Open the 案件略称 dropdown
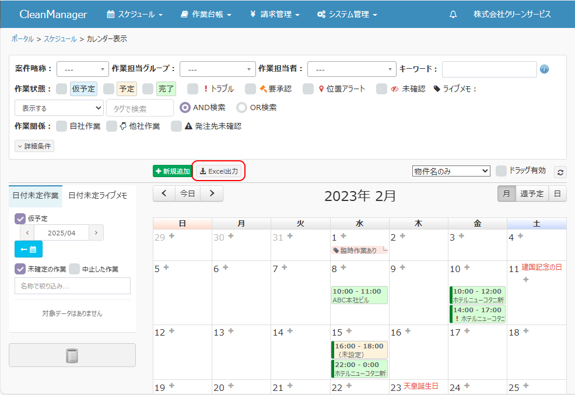Screen dimensions: 575x395 [x=83, y=69]
